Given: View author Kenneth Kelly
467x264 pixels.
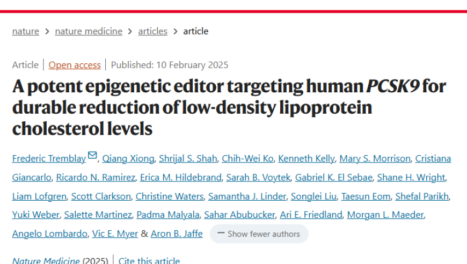Looking at the screenshot, I should point(306,159).
